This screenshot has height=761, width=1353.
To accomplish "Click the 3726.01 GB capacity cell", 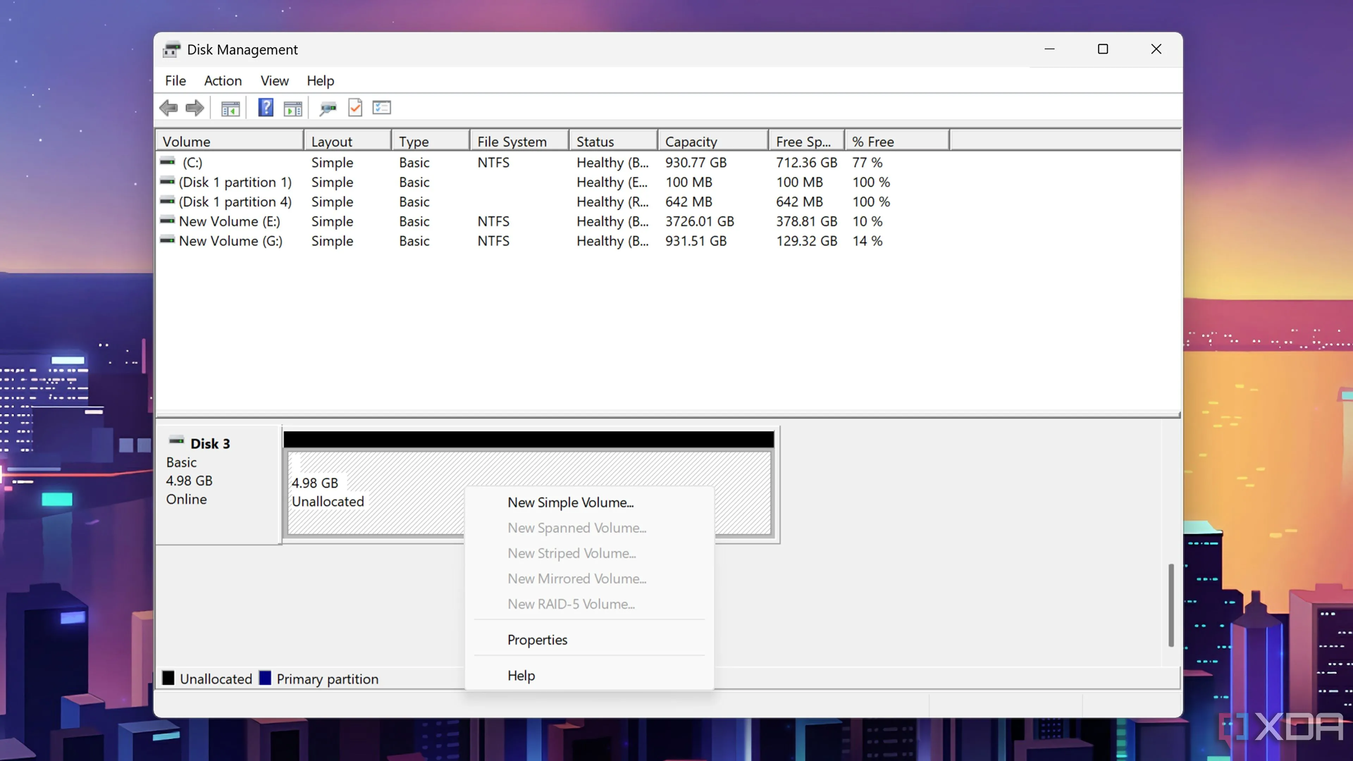I will pyautogui.click(x=700, y=221).
